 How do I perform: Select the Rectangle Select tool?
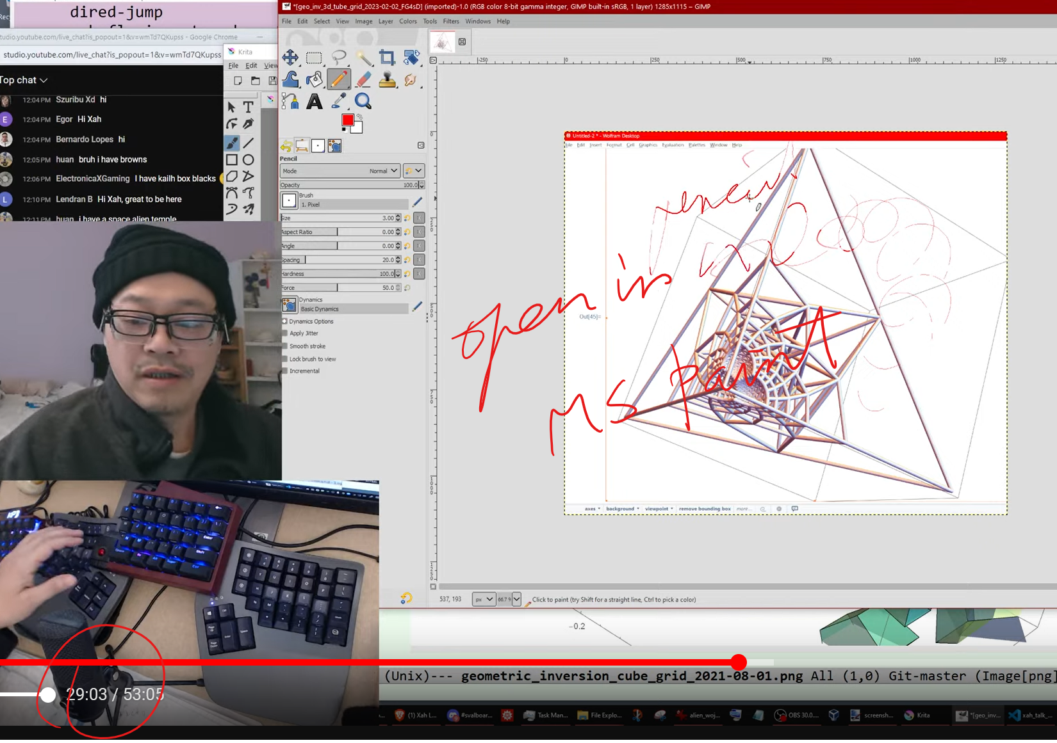pos(314,58)
